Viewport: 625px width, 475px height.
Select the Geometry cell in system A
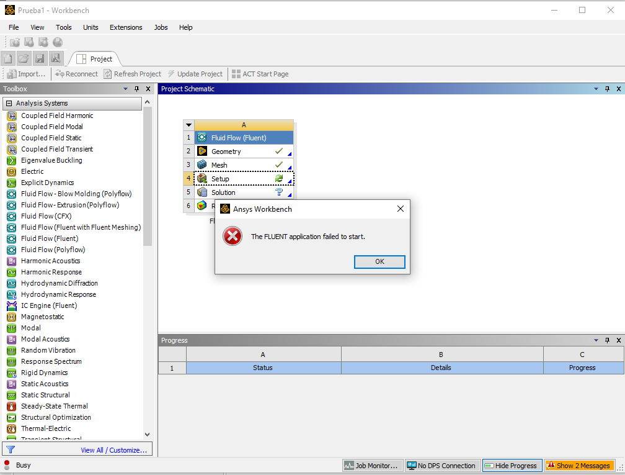pyautogui.click(x=244, y=152)
